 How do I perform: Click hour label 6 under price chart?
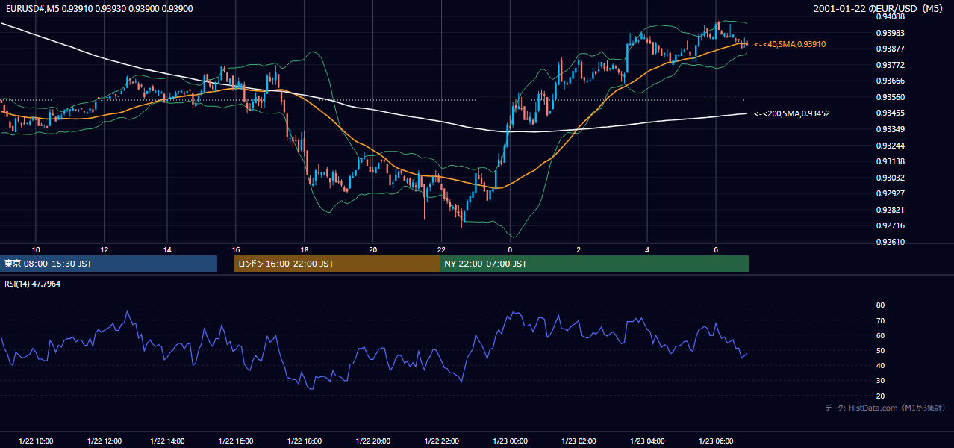716,249
